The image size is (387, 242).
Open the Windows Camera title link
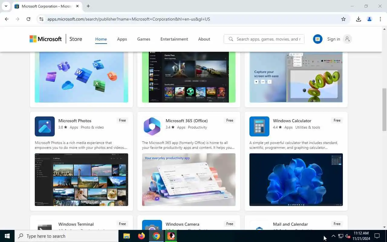182,224
